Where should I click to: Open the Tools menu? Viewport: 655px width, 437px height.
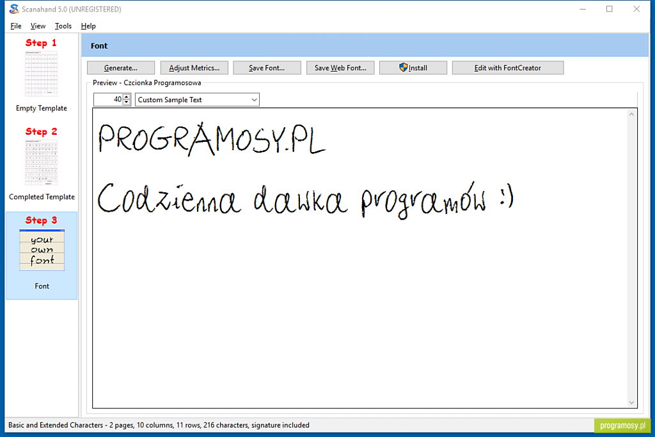63,26
